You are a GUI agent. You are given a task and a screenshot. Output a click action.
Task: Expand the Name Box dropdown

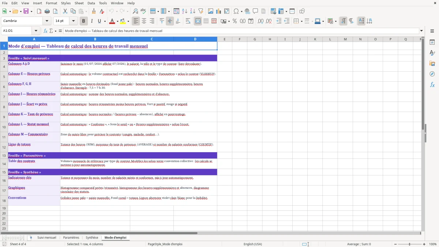[36, 31]
